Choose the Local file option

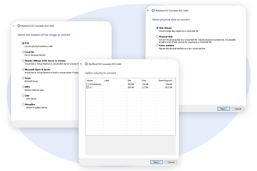coord(23,52)
